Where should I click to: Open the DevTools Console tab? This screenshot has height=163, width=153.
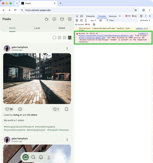coord(102,16)
